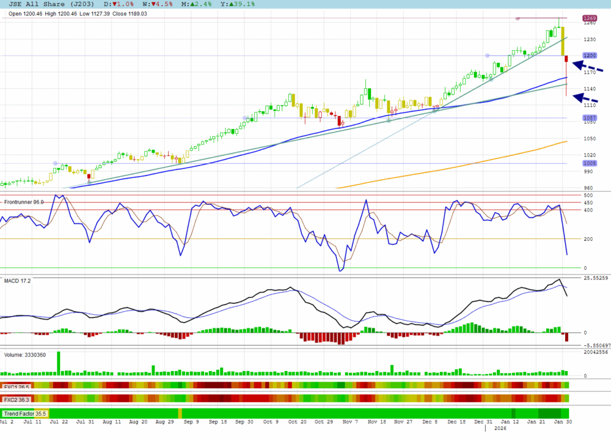Select the Frontrunner 96.0 indicator label

pyautogui.click(x=24, y=202)
